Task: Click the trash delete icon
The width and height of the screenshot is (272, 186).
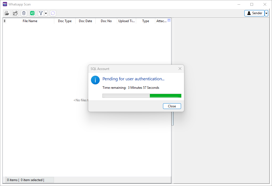Action: pos(24,13)
